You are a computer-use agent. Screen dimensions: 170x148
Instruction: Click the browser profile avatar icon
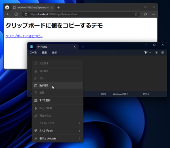(x=7, y=7)
